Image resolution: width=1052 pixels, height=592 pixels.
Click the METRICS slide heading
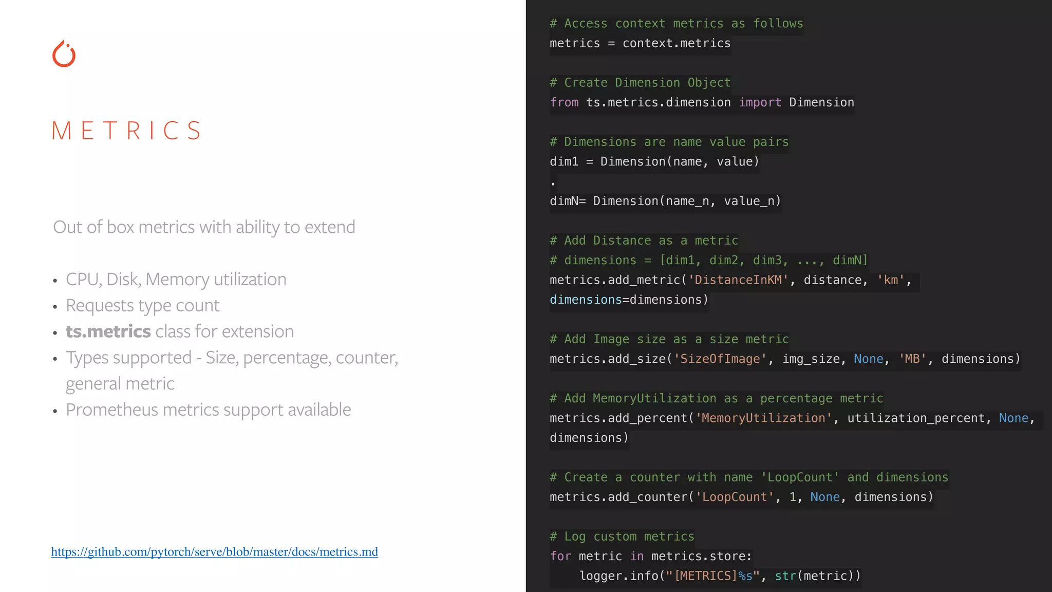(x=127, y=131)
